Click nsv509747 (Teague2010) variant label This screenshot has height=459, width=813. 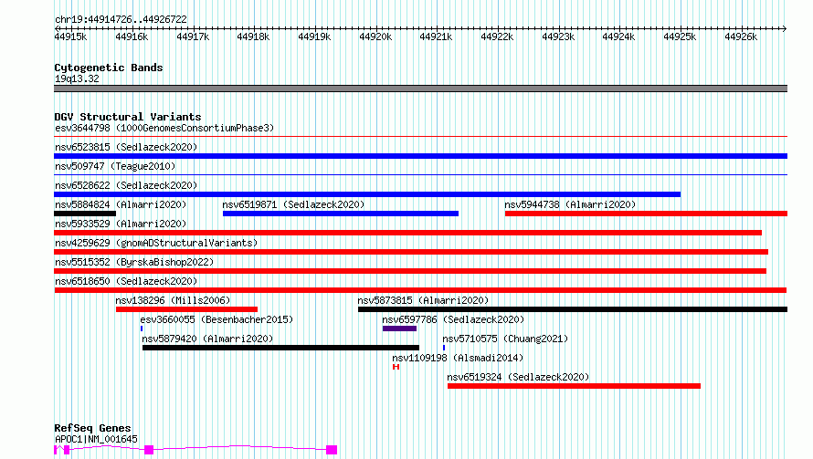click(115, 166)
